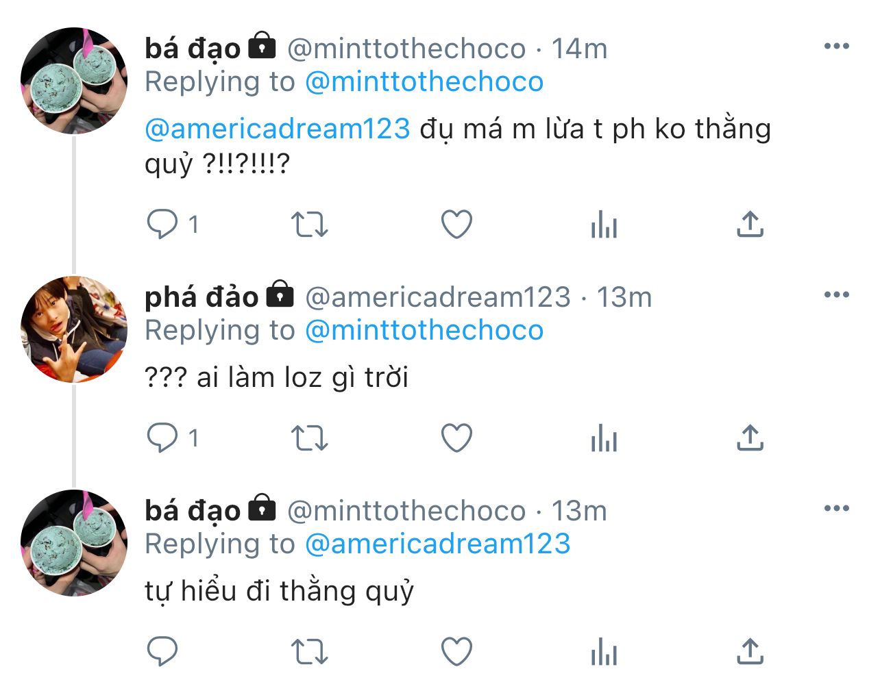Image resolution: width=880 pixels, height=680 pixels.
Task: View analytics of phá đảo's tweet
Action: tap(604, 438)
